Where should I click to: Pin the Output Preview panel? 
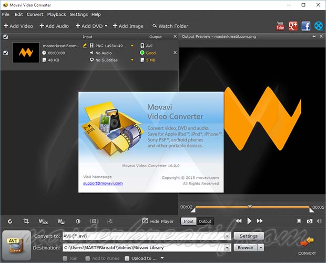tap(314, 36)
